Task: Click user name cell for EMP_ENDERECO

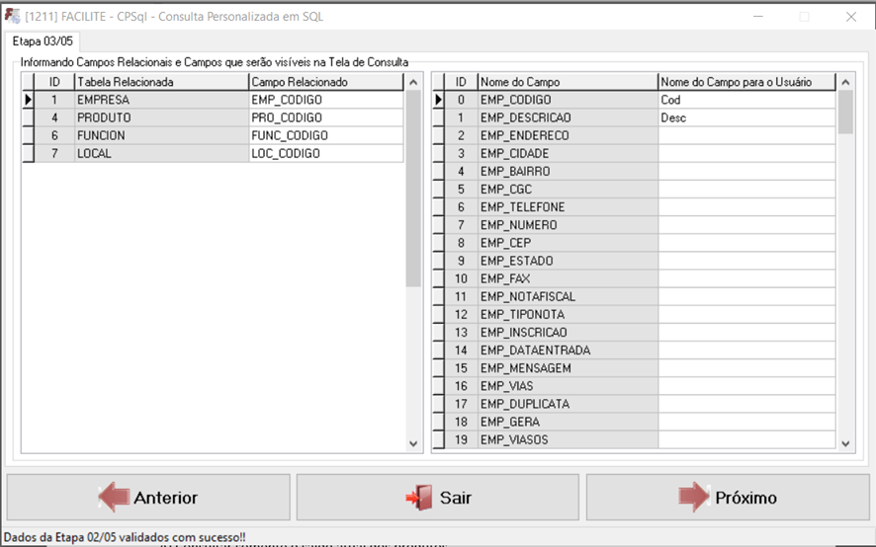Action: click(x=746, y=135)
